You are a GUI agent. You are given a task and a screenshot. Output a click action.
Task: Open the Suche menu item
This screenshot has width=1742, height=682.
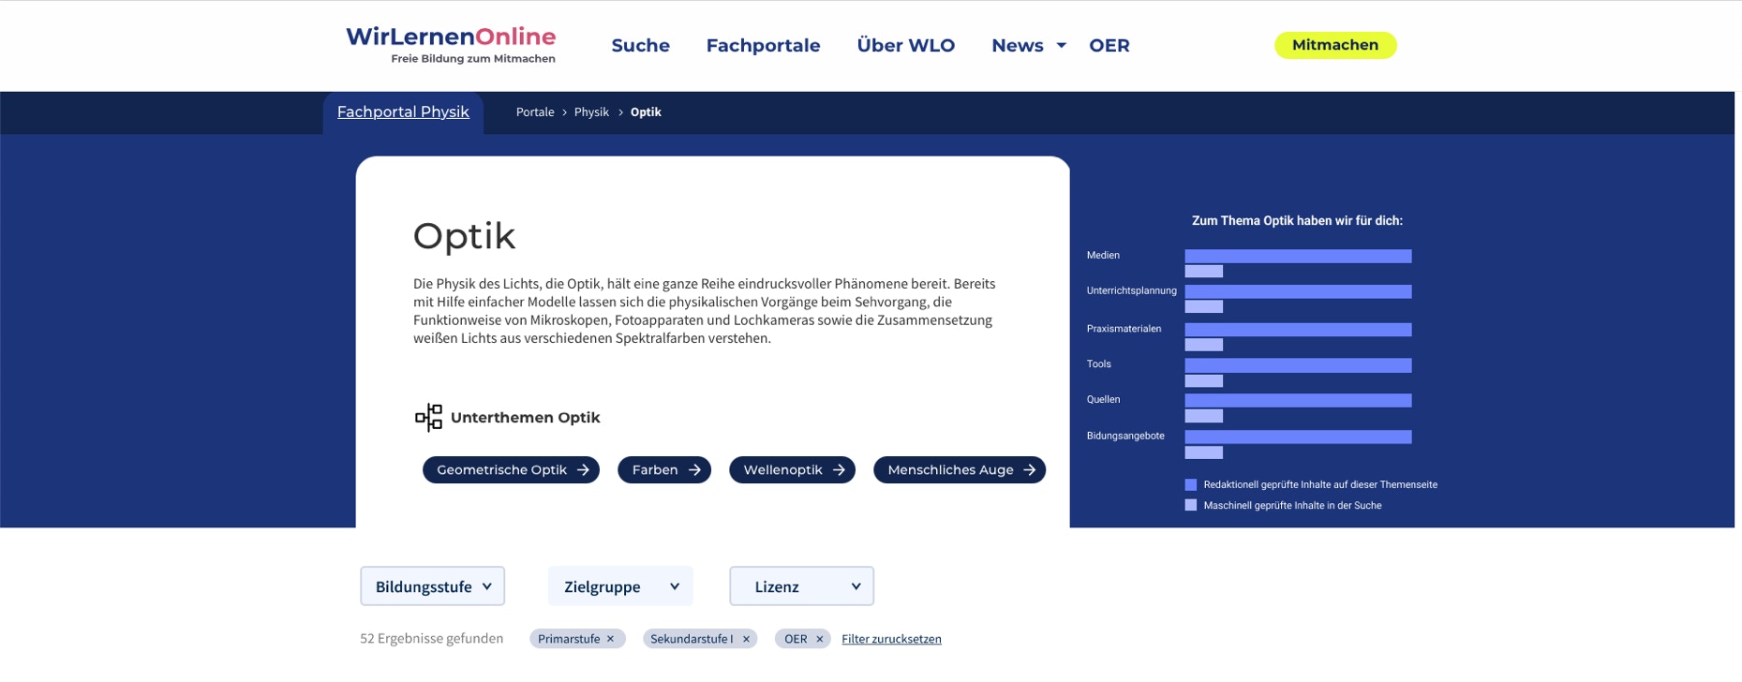(x=640, y=46)
